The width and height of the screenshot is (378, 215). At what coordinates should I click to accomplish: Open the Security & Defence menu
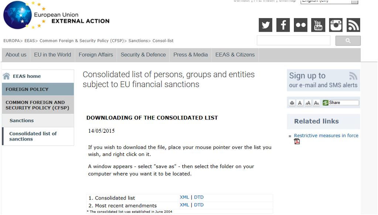143,55
